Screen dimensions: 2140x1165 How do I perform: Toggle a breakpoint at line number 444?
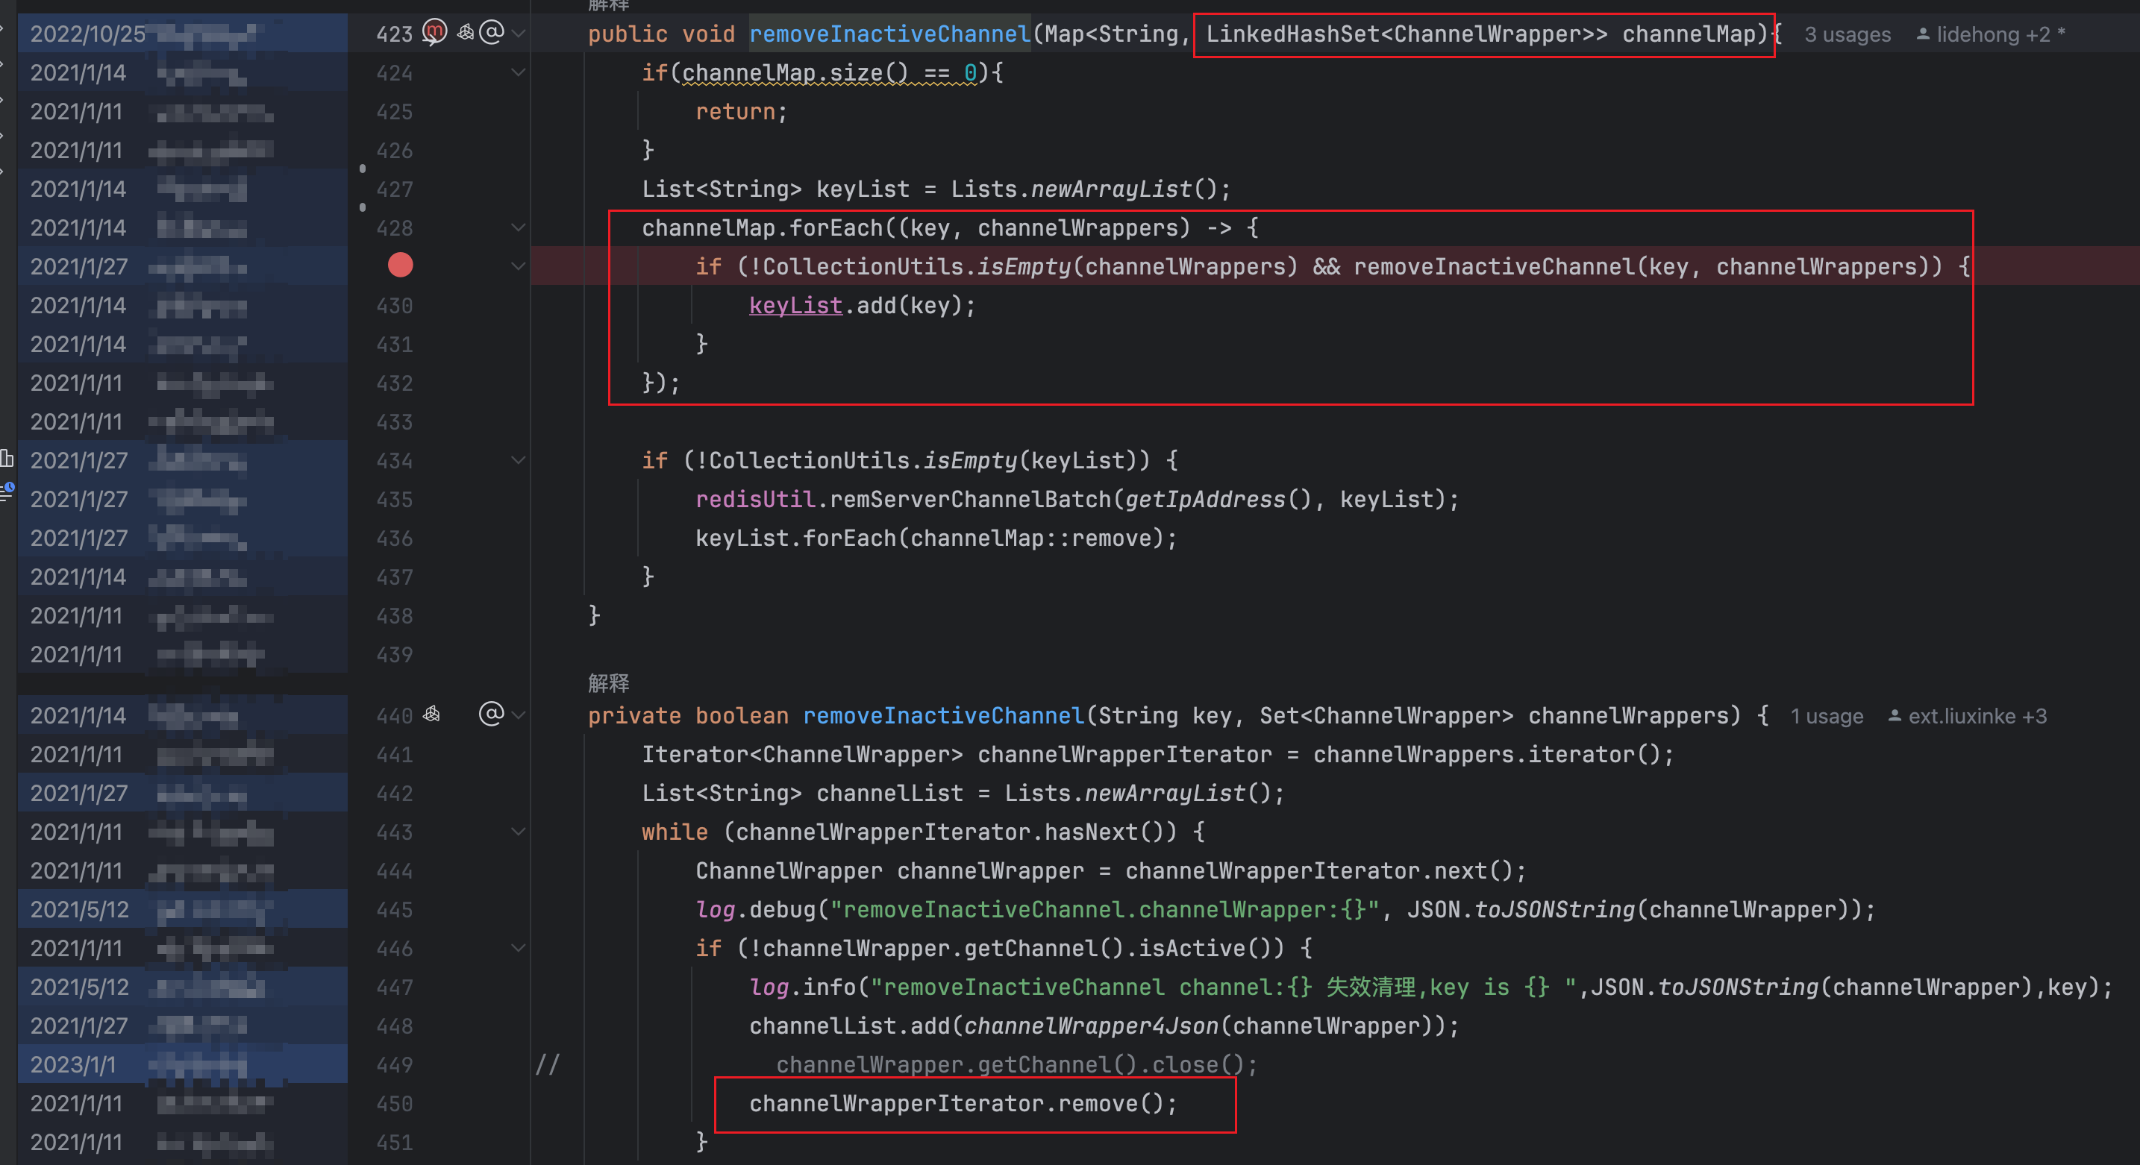[x=394, y=871]
